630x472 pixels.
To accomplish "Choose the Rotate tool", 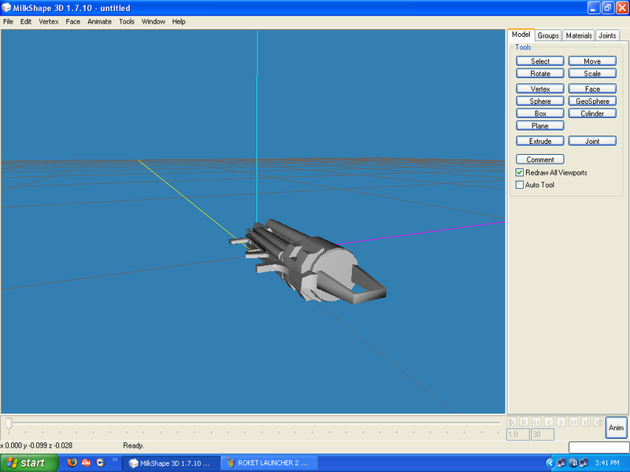I will (539, 73).
